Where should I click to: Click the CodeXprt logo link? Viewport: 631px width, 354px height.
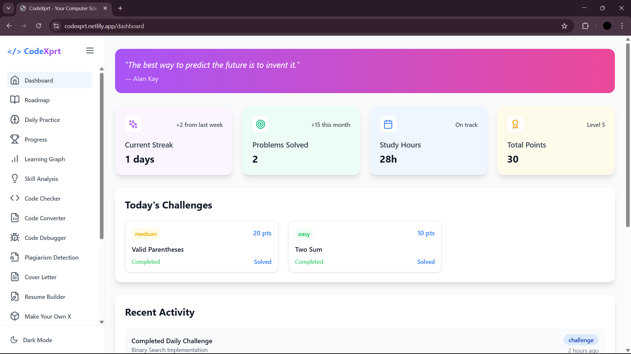click(x=34, y=51)
